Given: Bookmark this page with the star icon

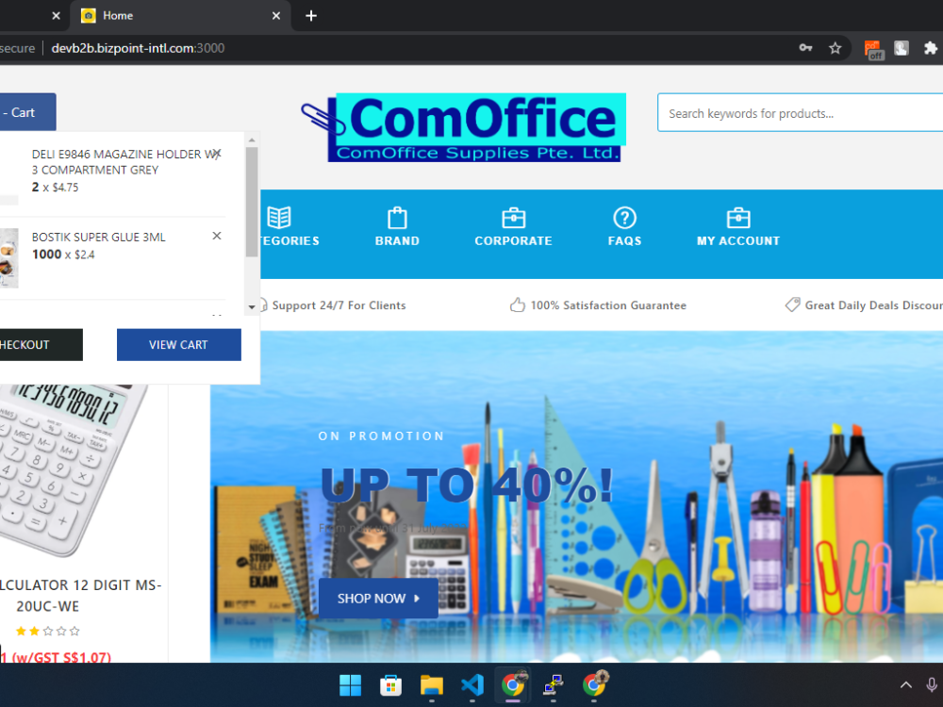Looking at the screenshot, I should point(835,48).
